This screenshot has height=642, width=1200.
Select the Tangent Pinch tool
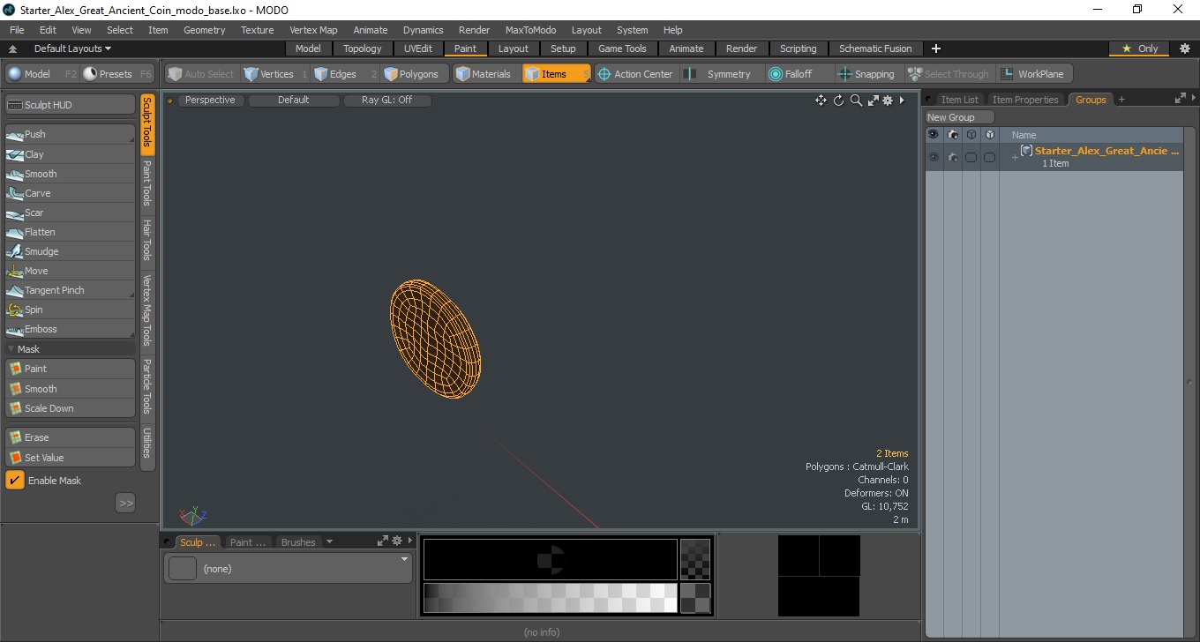(70, 290)
